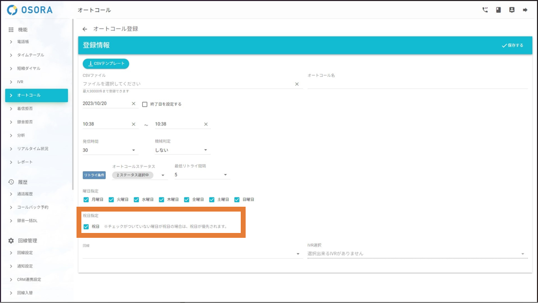Image resolution: width=538 pixels, height=303 pixels.
Task: Download the CSVテンプレート
Action: coord(106,64)
